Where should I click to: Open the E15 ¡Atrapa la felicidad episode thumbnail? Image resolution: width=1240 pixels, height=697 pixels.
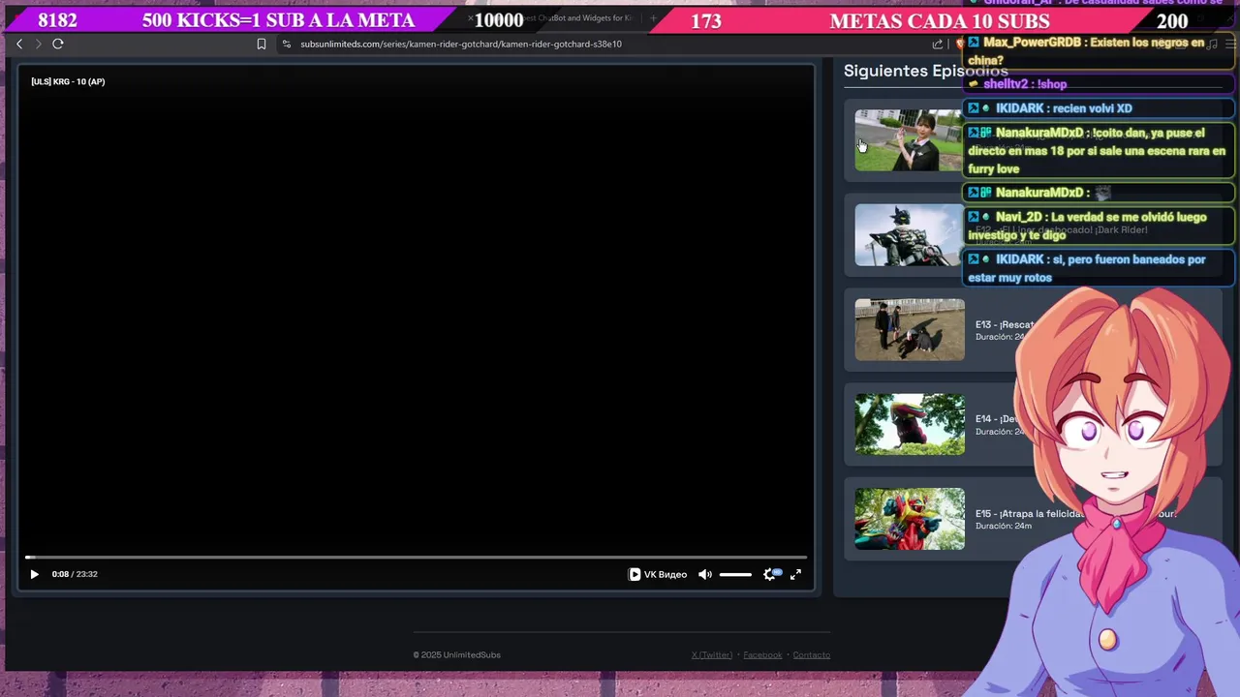click(x=910, y=519)
